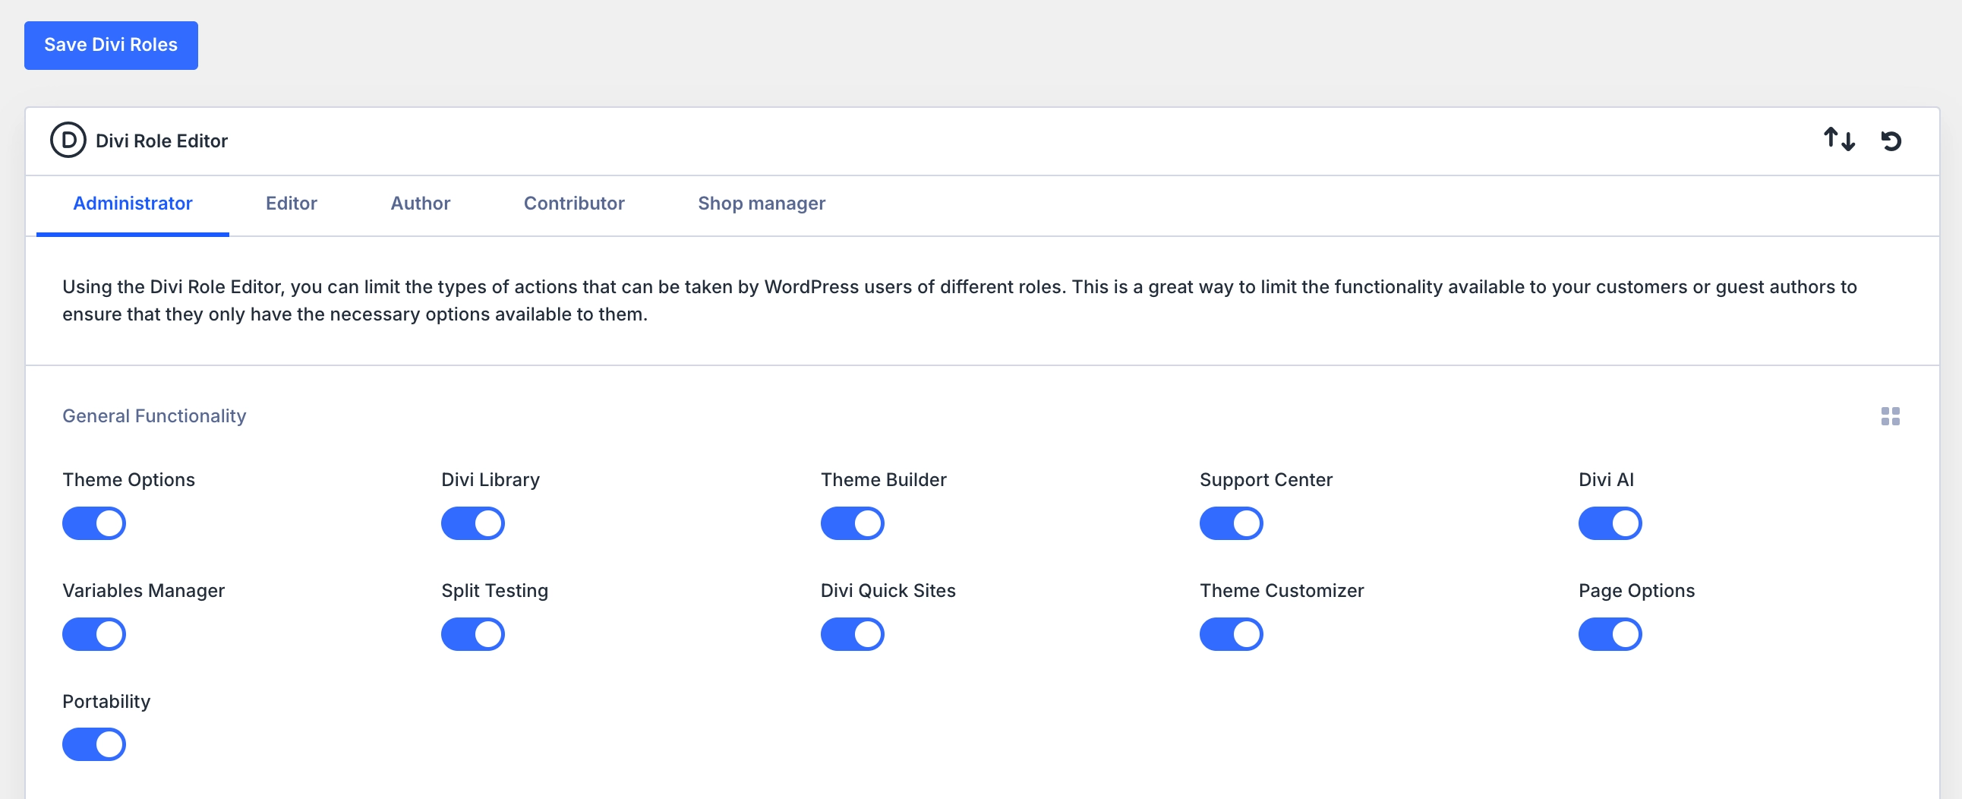Toggle the Theme Builder switch

pos(852,523)
